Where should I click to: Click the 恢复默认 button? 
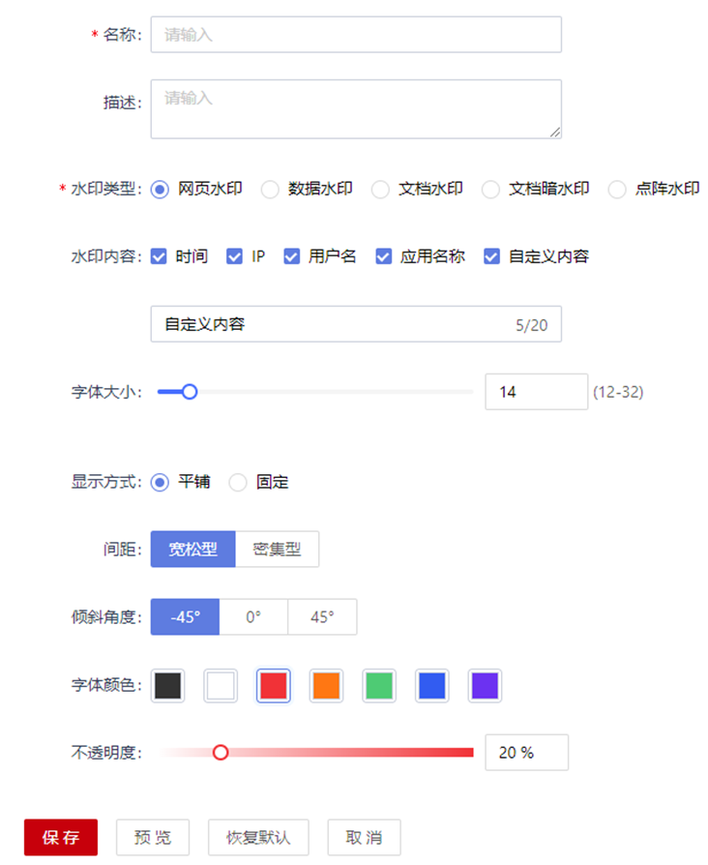[258, 838]
